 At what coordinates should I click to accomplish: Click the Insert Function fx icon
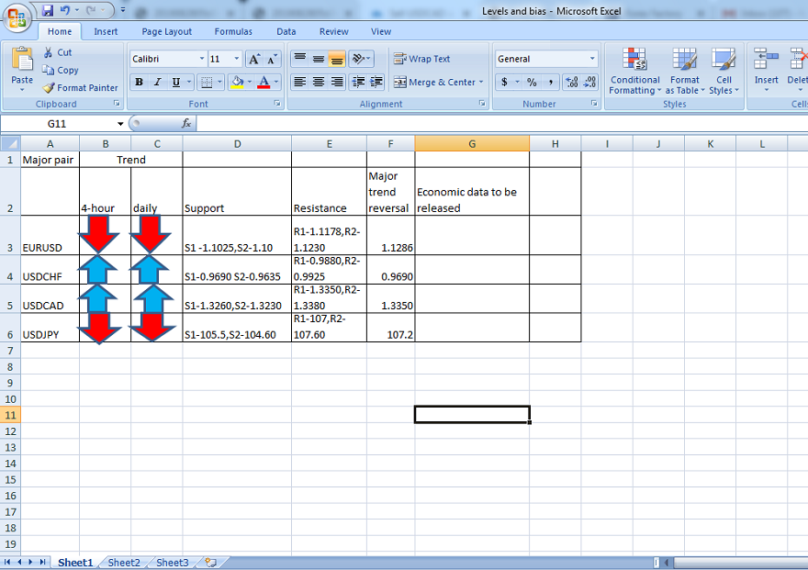coord(186,124)
